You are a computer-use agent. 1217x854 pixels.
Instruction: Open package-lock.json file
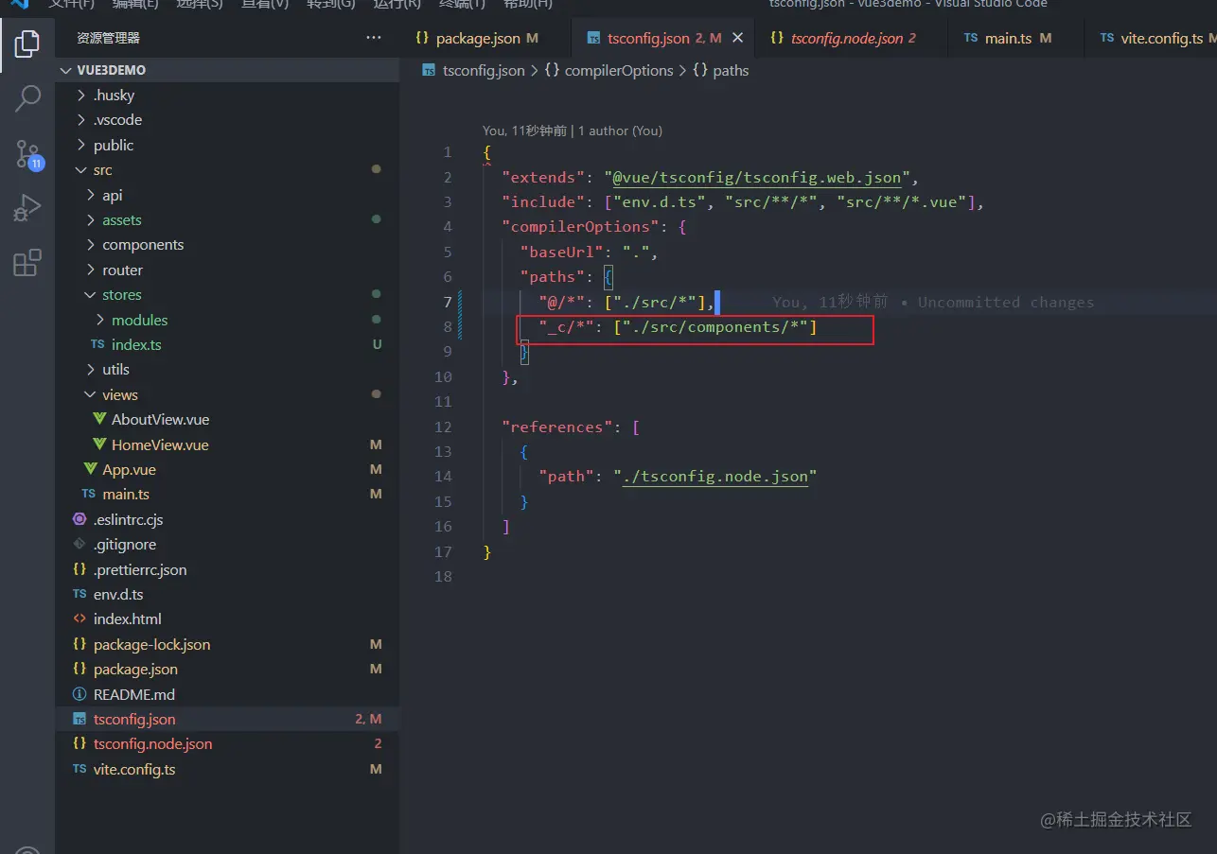227,644
